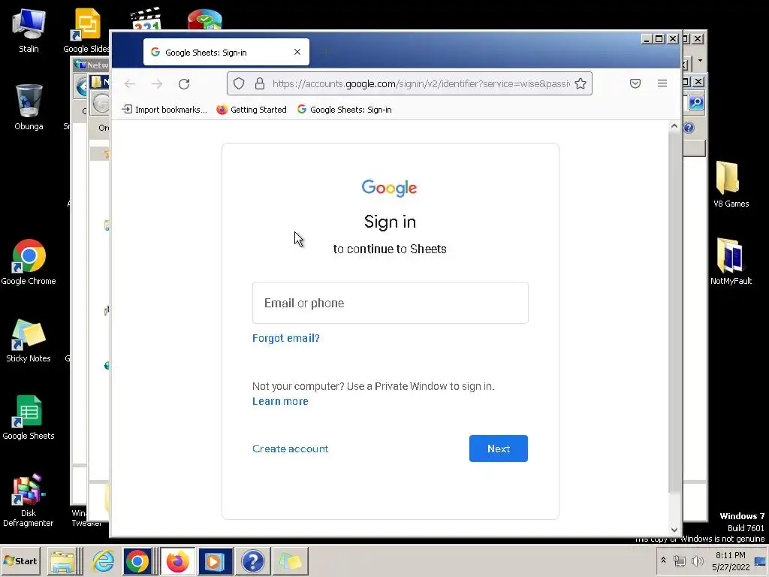Select the Google Sheets desktop shortcut
Screen dimensions: 769x577
(x=29, y=418)
